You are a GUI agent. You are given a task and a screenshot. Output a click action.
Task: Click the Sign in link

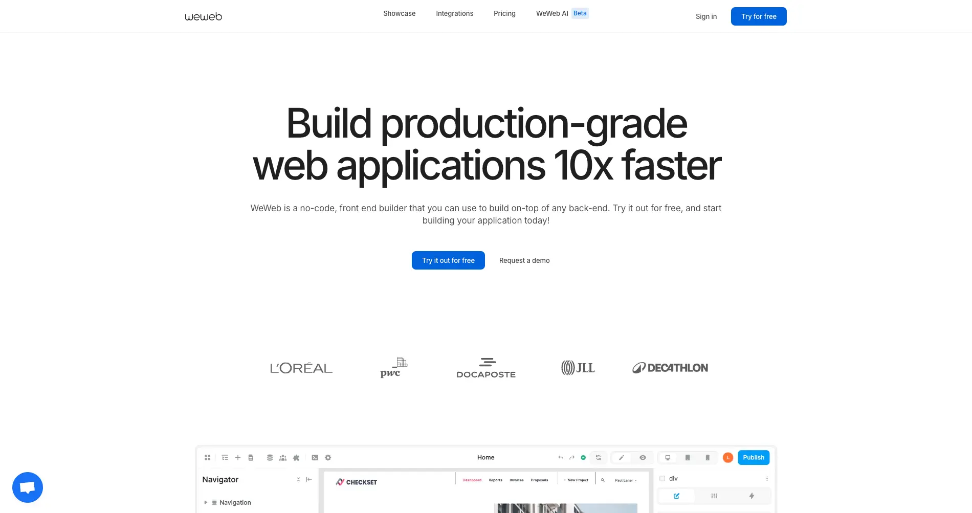(x=706, y=16)
